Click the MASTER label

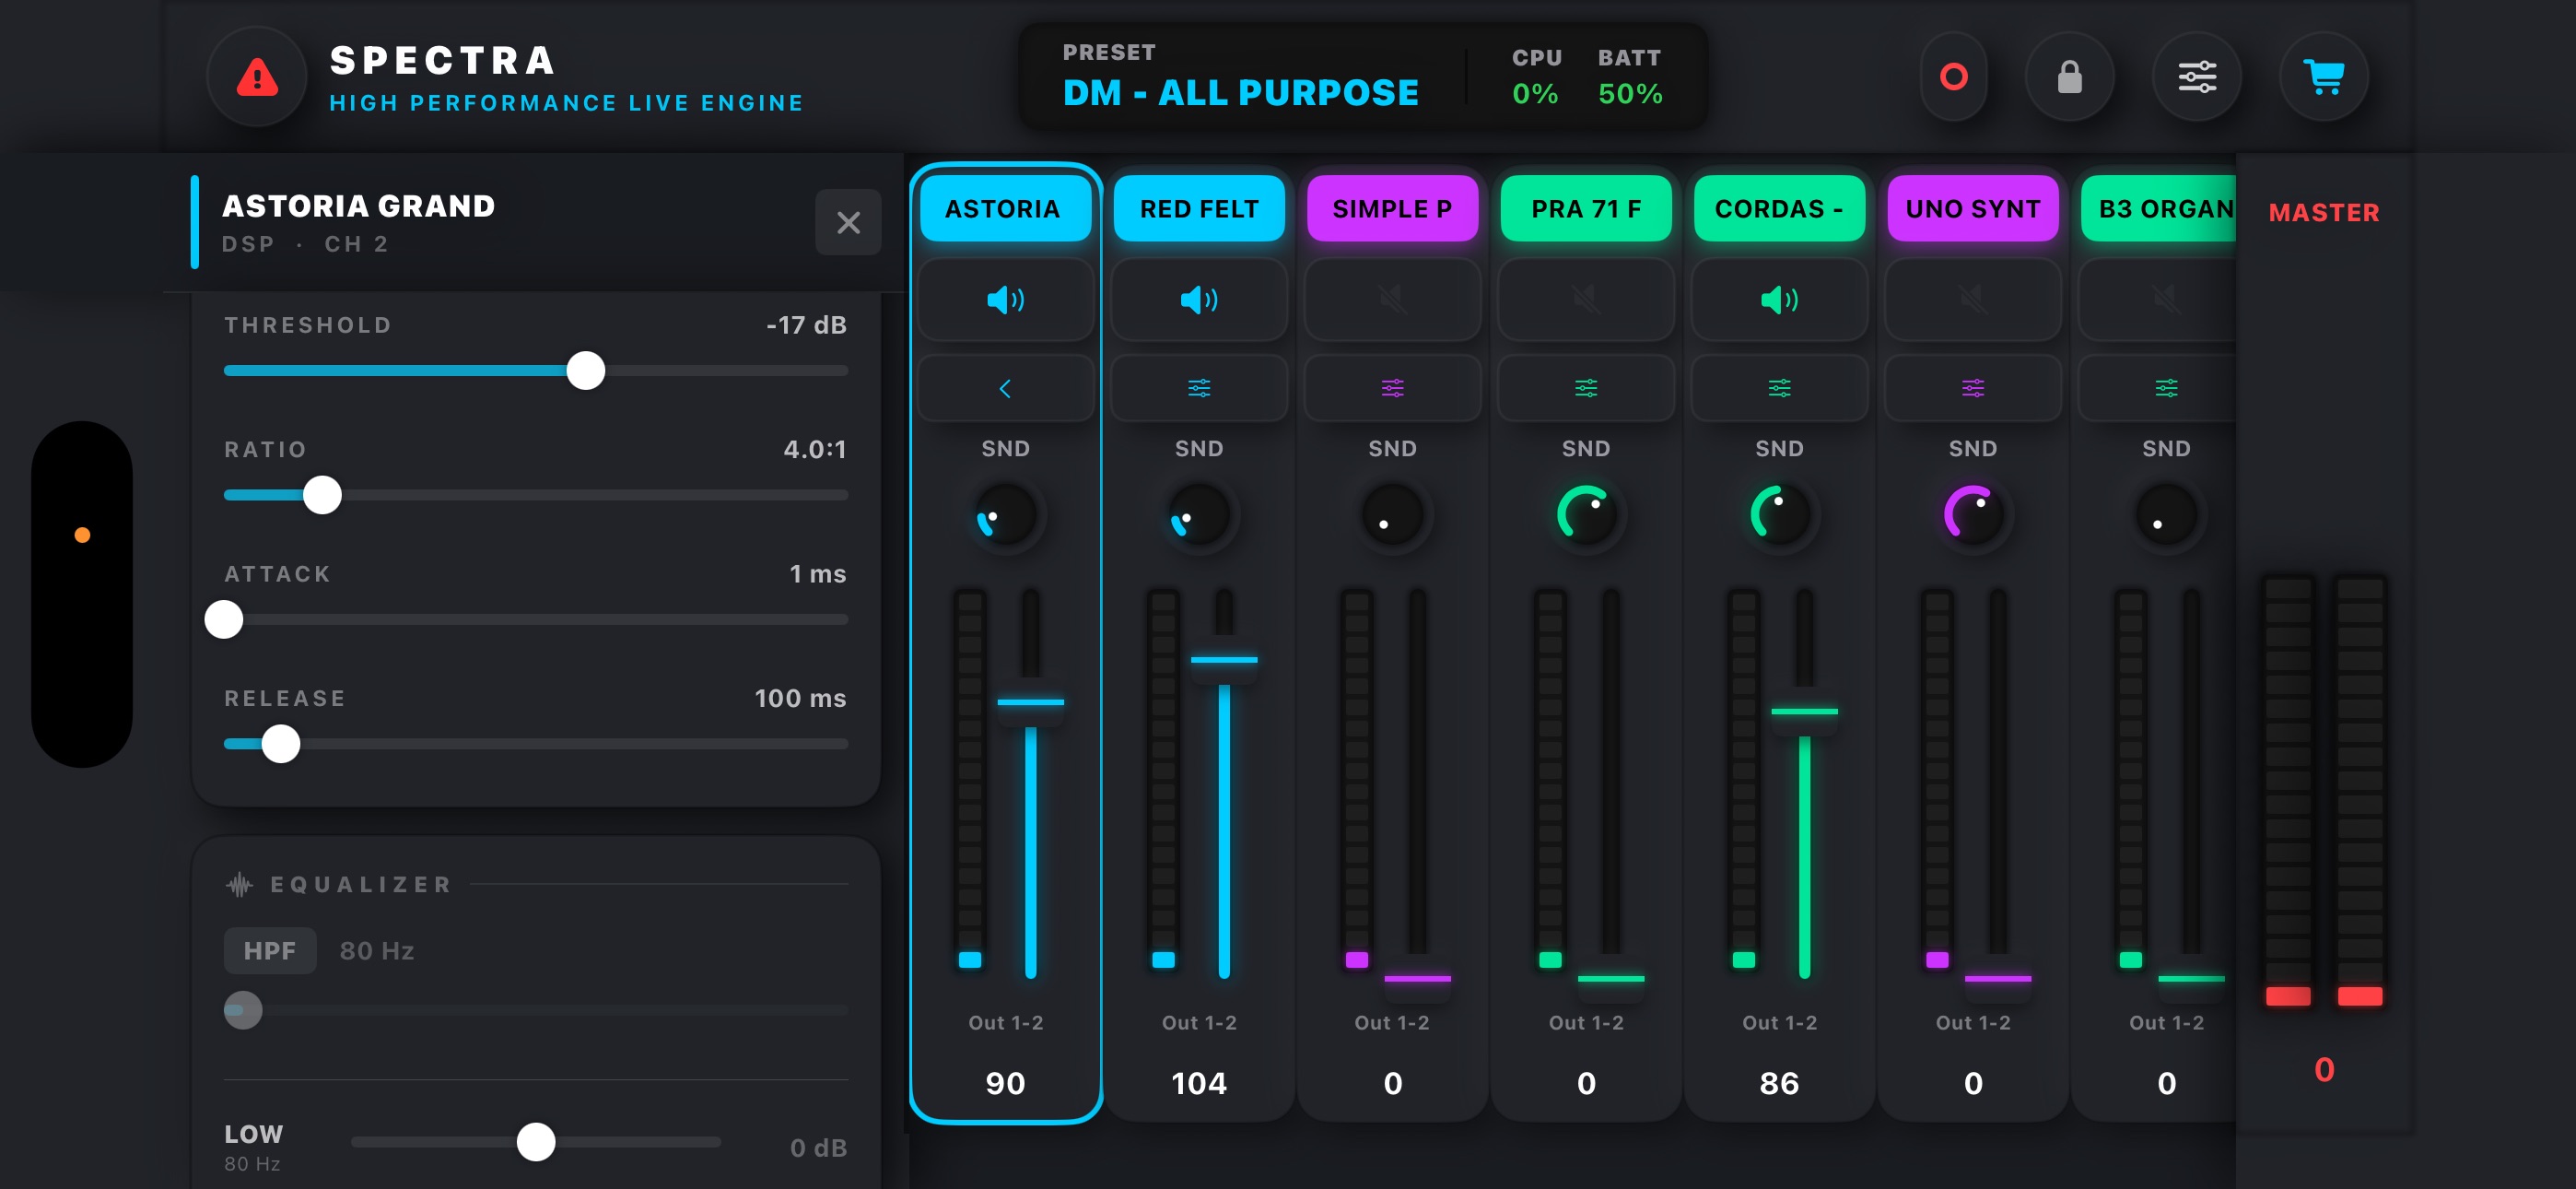click(x=2323, y=212)
